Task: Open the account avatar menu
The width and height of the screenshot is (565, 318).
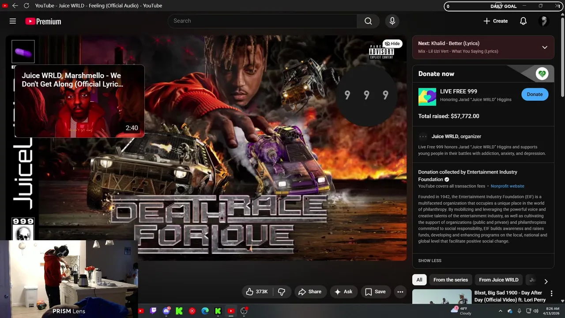Action: click(x=544, y=21)
